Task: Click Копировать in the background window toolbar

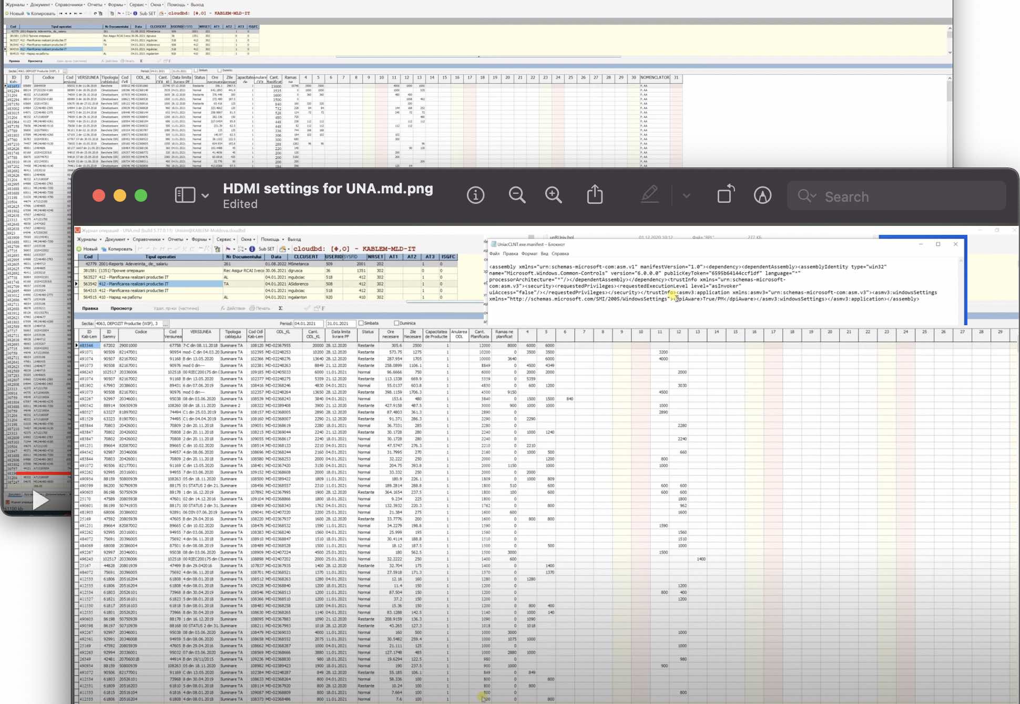Action: coord(41,13)
